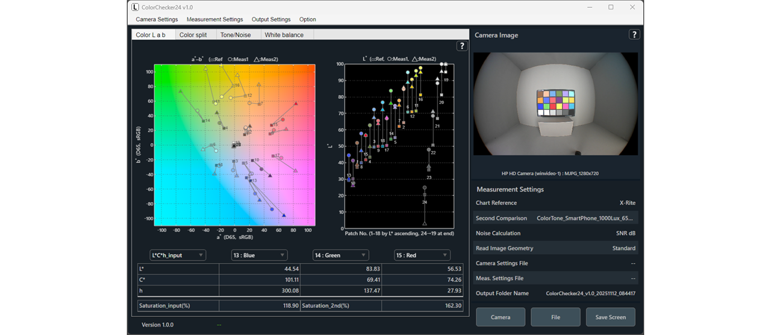The image size is (771, 335).
Task: Switch to the White balance tab
Action: tap(284, 35)
